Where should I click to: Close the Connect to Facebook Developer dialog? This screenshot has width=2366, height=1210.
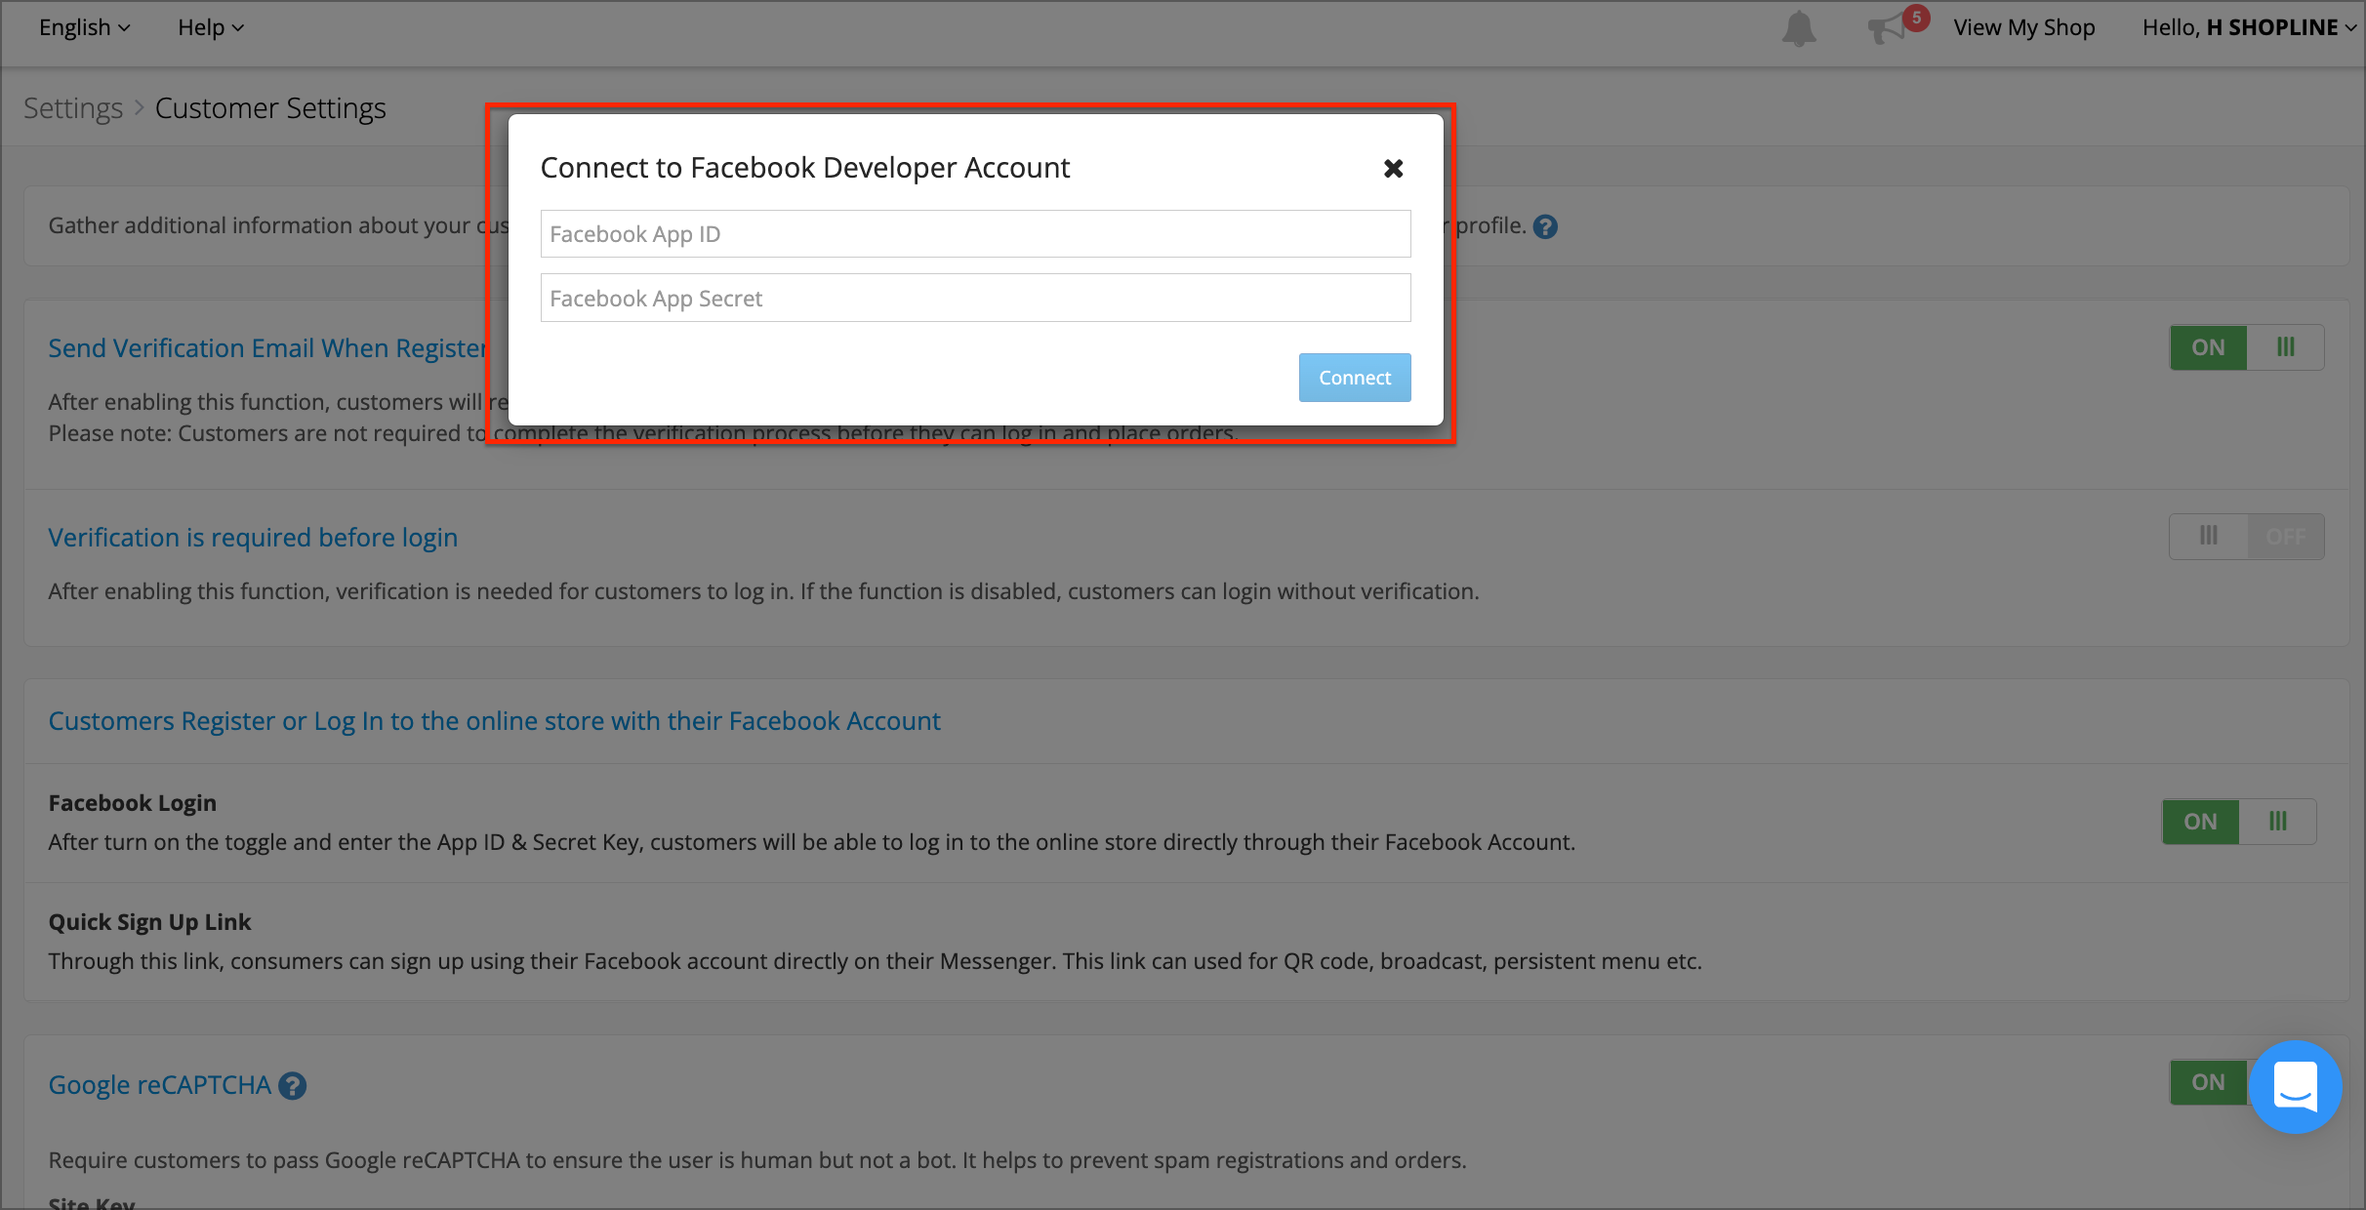coord(1393,168)
